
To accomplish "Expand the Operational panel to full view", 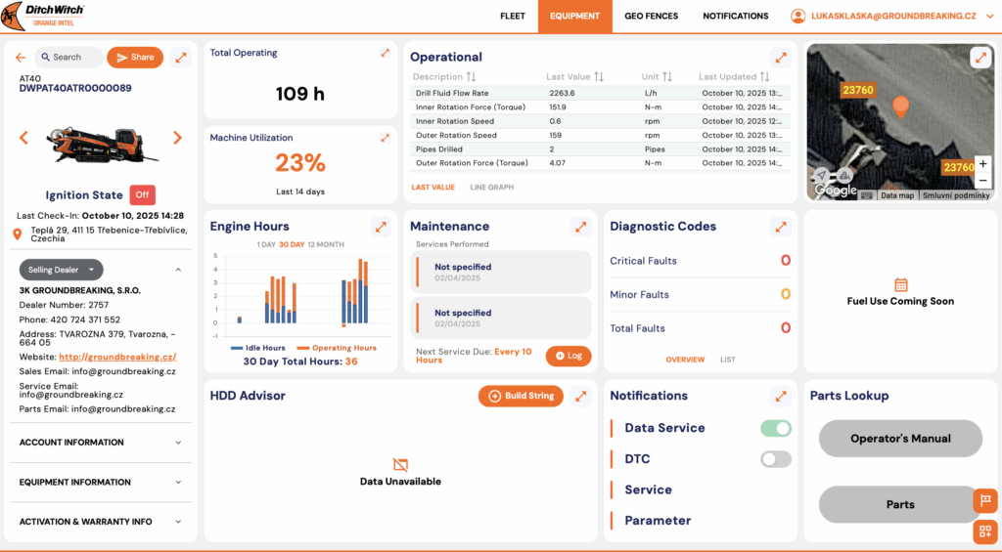I will (779, 58).
